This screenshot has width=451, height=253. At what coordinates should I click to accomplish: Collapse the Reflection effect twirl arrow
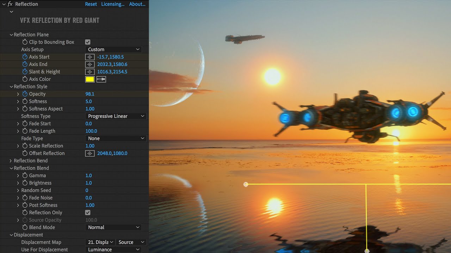point(3,4)
